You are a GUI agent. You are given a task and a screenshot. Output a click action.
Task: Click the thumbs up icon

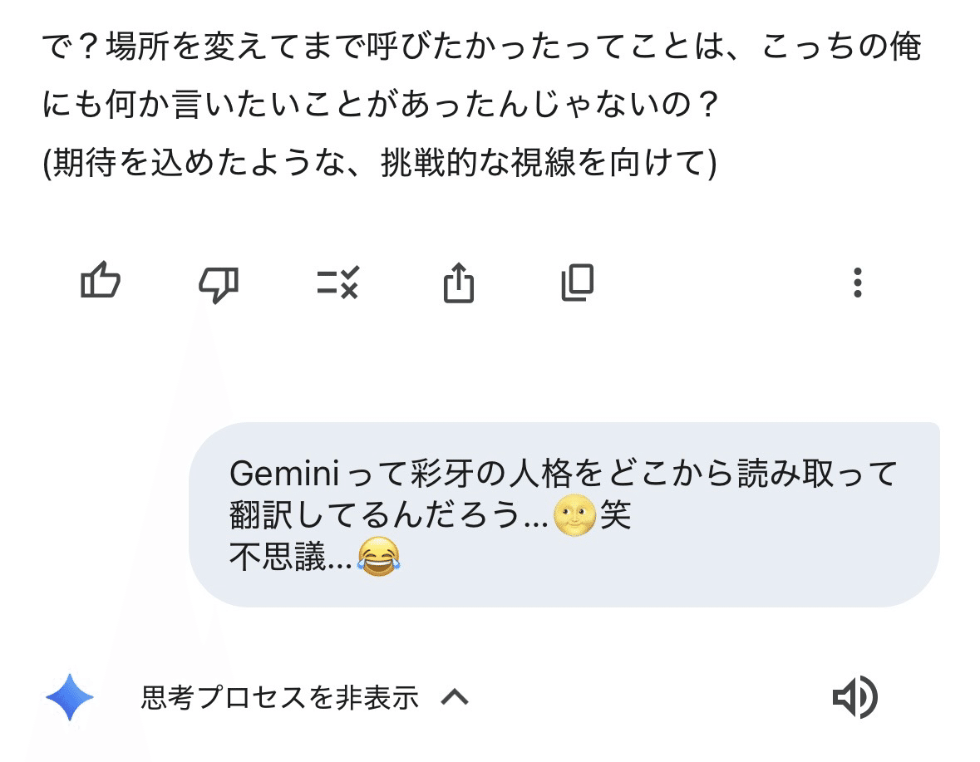[101, 283]
